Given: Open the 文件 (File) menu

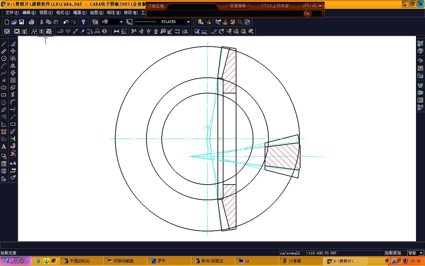Looking at the screenshot, I should point(12,13).
